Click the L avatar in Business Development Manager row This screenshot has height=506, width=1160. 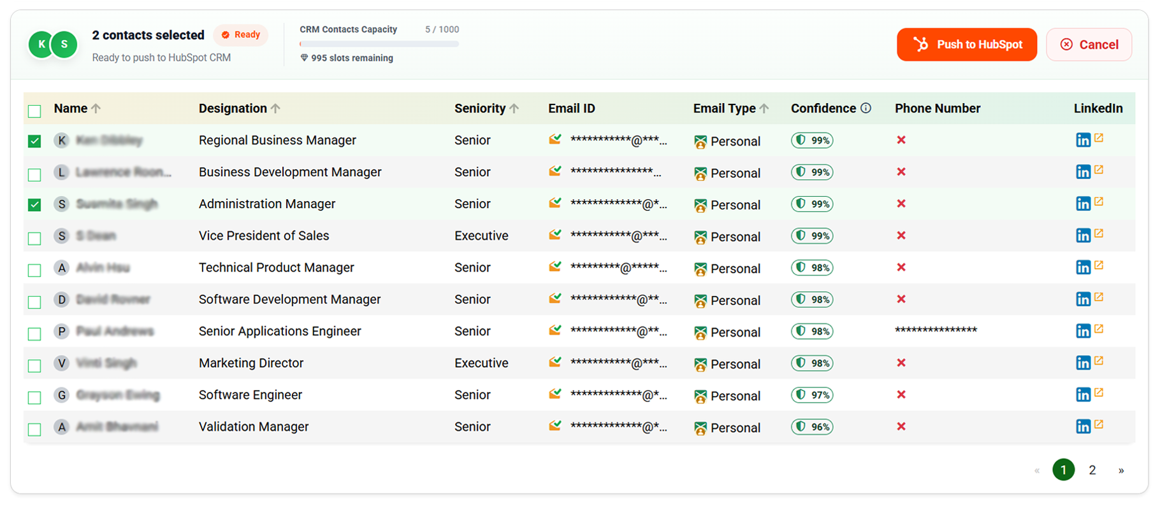click(62, 172)
